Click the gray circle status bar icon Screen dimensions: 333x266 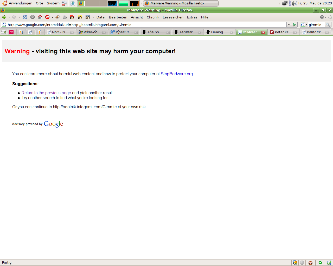(x=302, y=263)
